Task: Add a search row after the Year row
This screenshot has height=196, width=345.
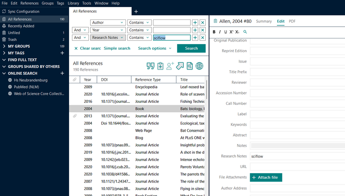Action: coord(195,30)
